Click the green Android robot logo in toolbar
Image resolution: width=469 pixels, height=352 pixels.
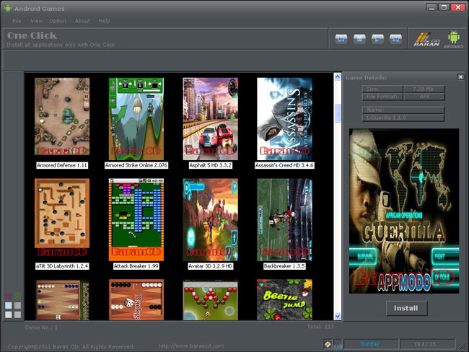pyautogui.click(x=454, y=39)
